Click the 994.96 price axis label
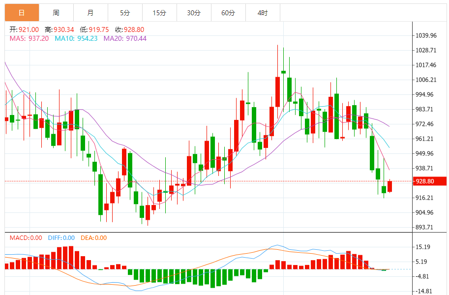The image size is (449, 295). click(x=424, y=94)
